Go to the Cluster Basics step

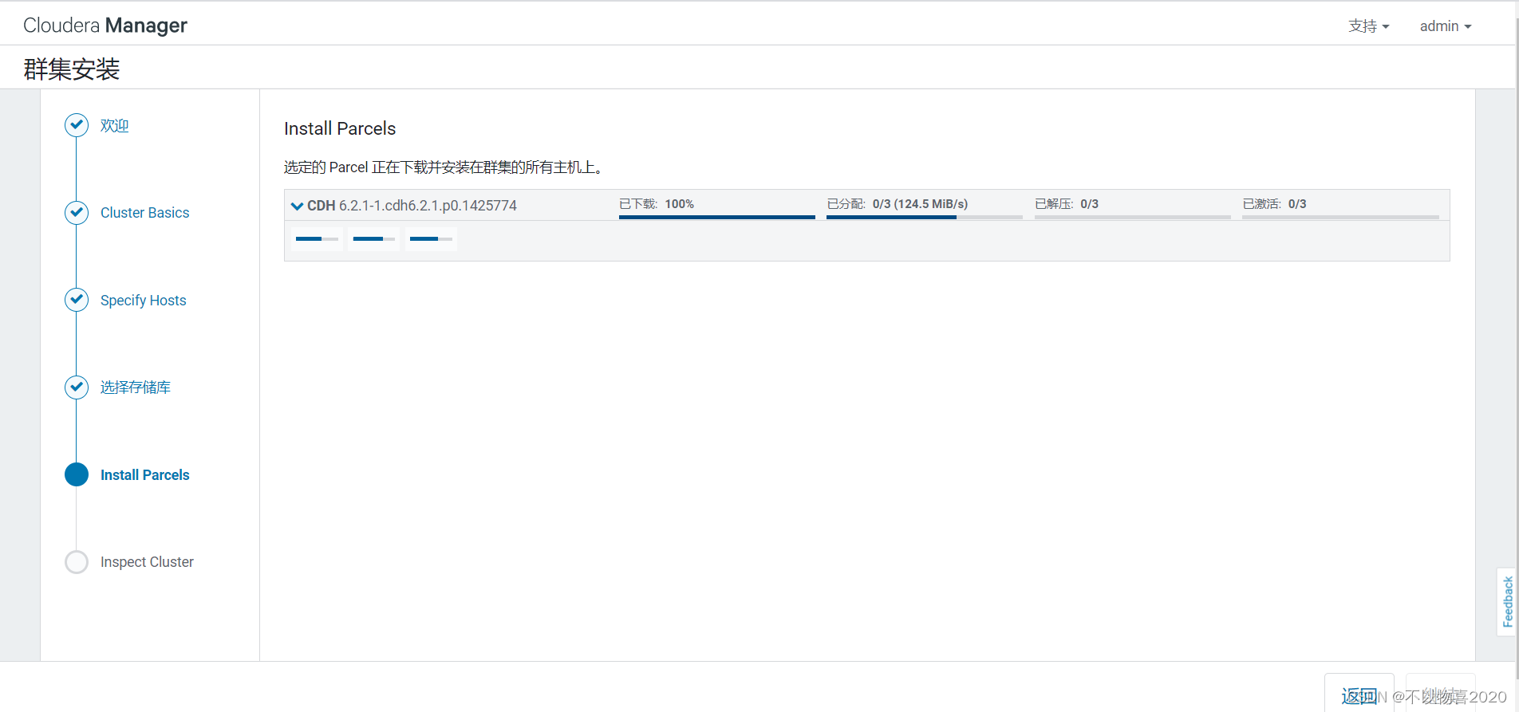145,213
